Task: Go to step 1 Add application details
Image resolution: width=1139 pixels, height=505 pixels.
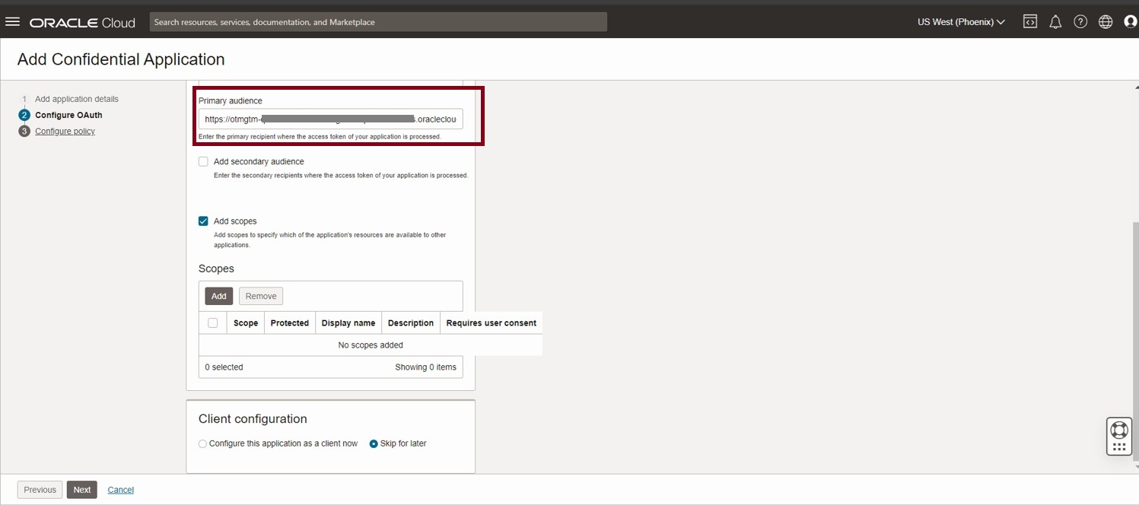Action: pos(77,99)
